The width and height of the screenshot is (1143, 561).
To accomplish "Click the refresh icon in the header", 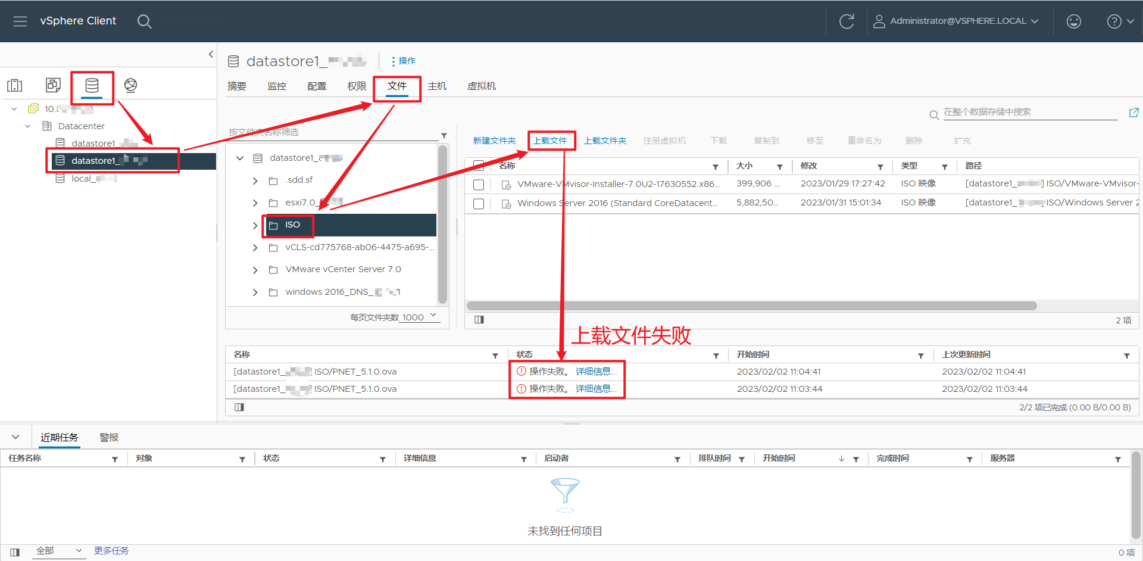I will pos(847,21).
